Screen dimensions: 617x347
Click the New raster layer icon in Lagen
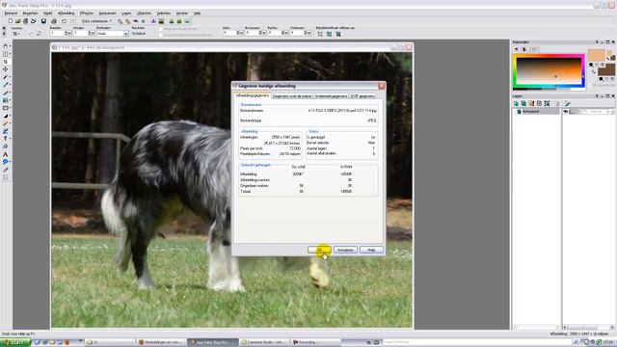517,103
